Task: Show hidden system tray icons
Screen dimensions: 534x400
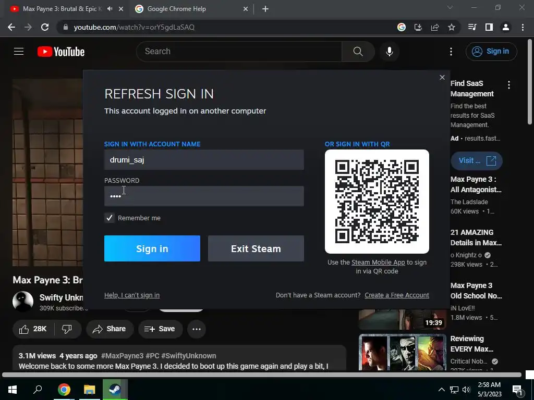Action: (x=441, y=390)
